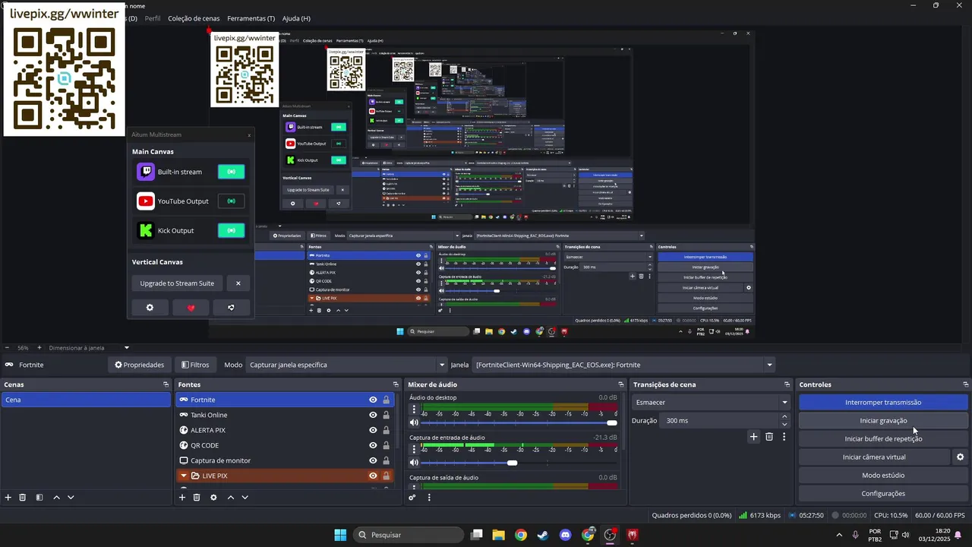
Task: Mute Áudio do desktop speaker
Action: 414,422
